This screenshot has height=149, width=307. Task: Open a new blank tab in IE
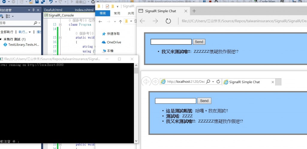tap(278, 82)
